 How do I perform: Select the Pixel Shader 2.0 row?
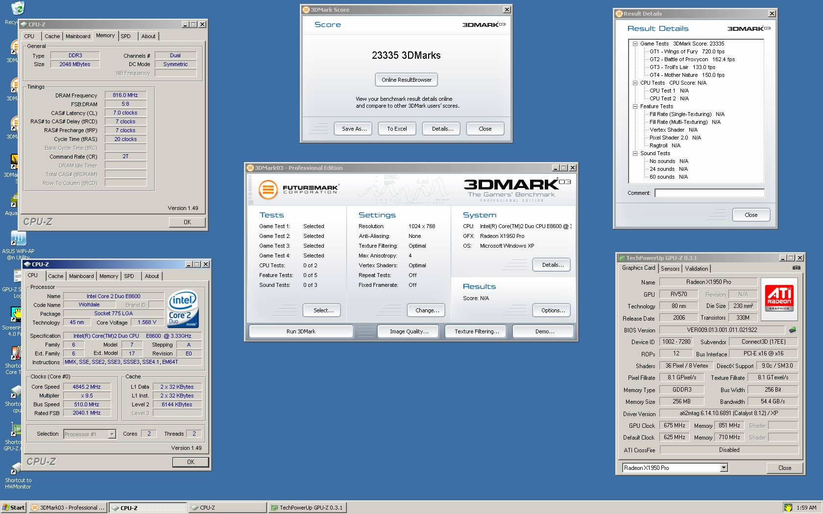[x=675, y=138]
